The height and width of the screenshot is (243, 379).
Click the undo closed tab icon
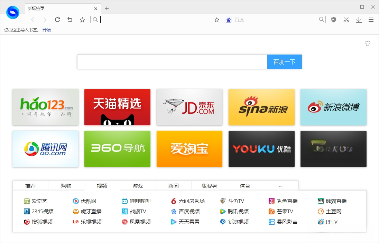tap(70, 20)
